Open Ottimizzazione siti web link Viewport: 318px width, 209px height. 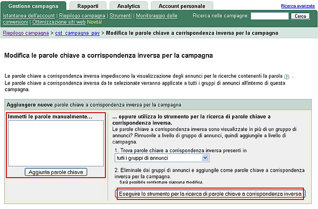pos(59,22)
